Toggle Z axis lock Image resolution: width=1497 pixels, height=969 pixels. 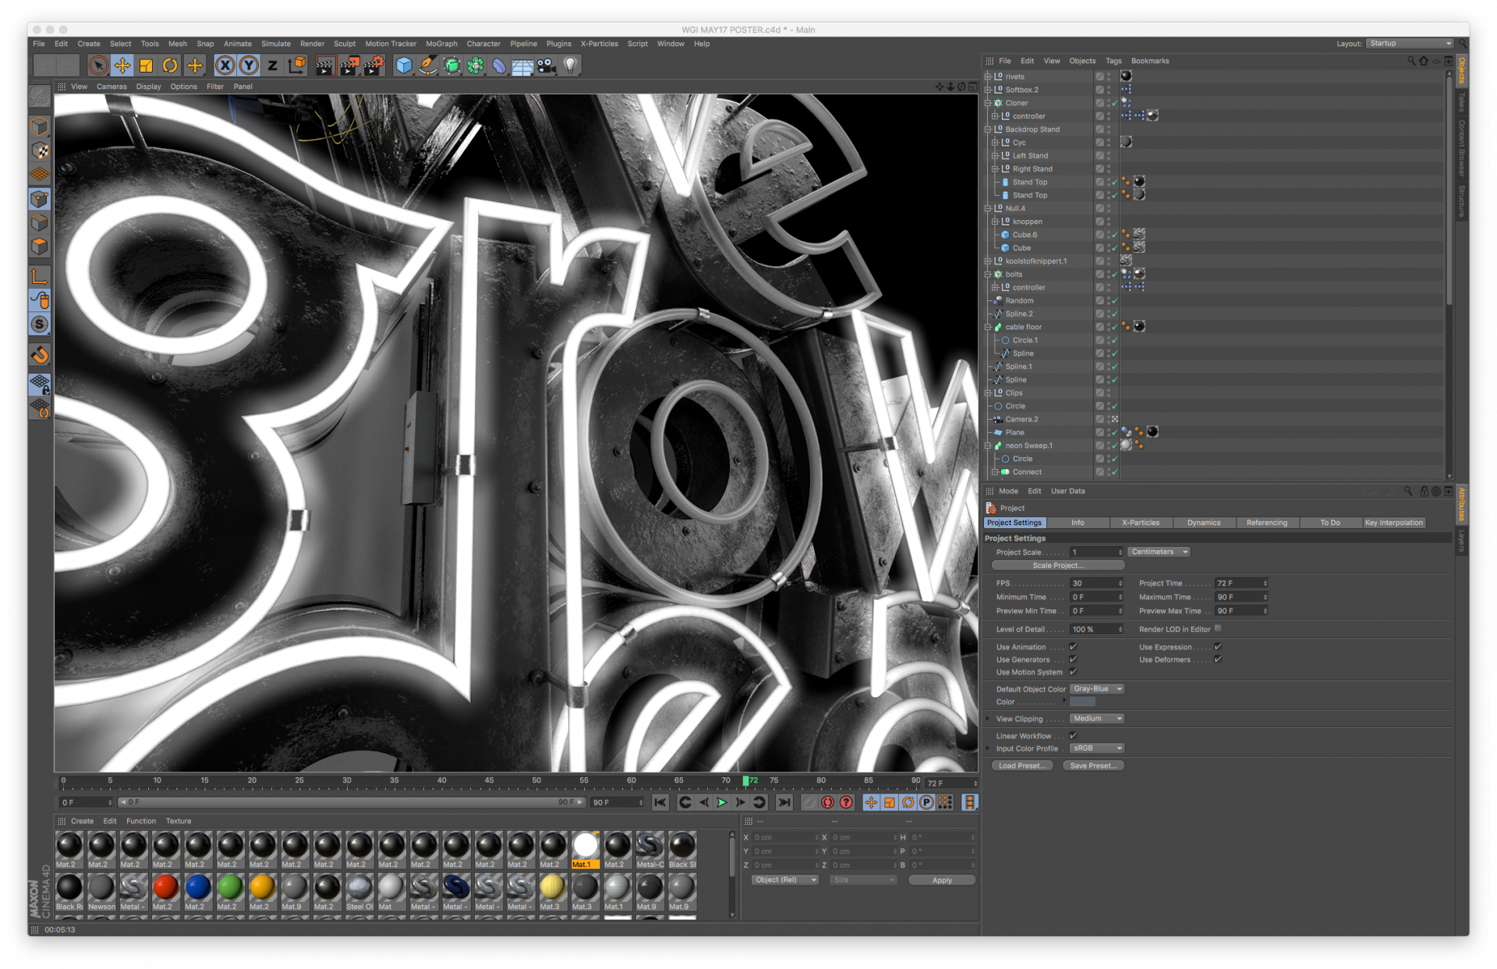(x=272, y=66)
